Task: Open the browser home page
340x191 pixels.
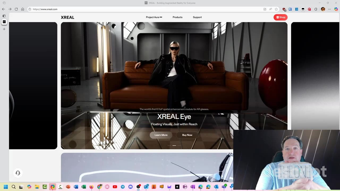Action: pos(23,9)
